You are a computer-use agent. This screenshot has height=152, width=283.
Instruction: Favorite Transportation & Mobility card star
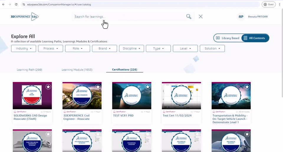click(247, 87)
